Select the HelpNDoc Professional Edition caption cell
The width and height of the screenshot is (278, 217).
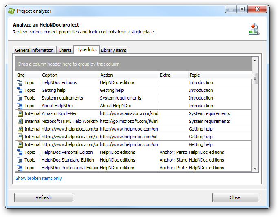(x=70, y=168)
